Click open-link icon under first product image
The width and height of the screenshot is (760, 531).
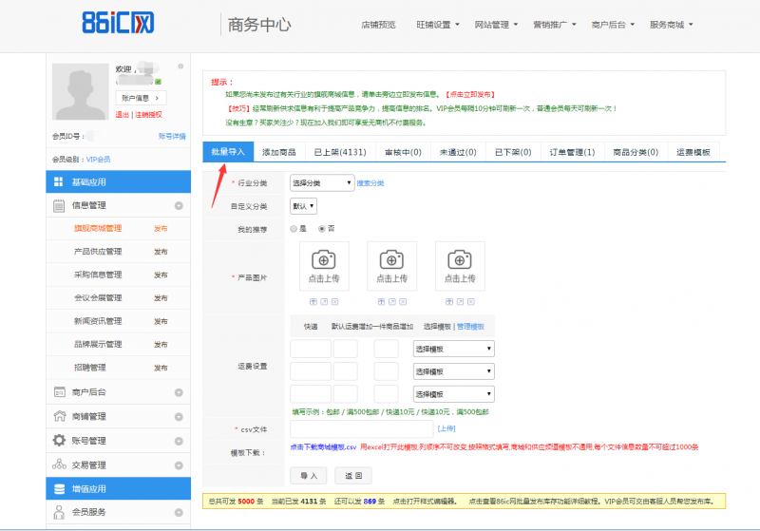[324, 302]
